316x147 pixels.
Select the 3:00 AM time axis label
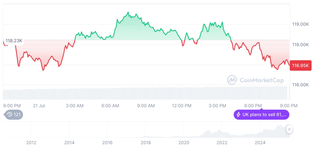point(75,106)
